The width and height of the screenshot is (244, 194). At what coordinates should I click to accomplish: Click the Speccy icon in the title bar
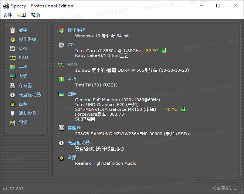coord(6,6)
